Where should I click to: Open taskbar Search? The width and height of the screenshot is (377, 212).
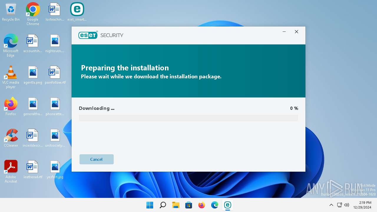pos(163,205)
